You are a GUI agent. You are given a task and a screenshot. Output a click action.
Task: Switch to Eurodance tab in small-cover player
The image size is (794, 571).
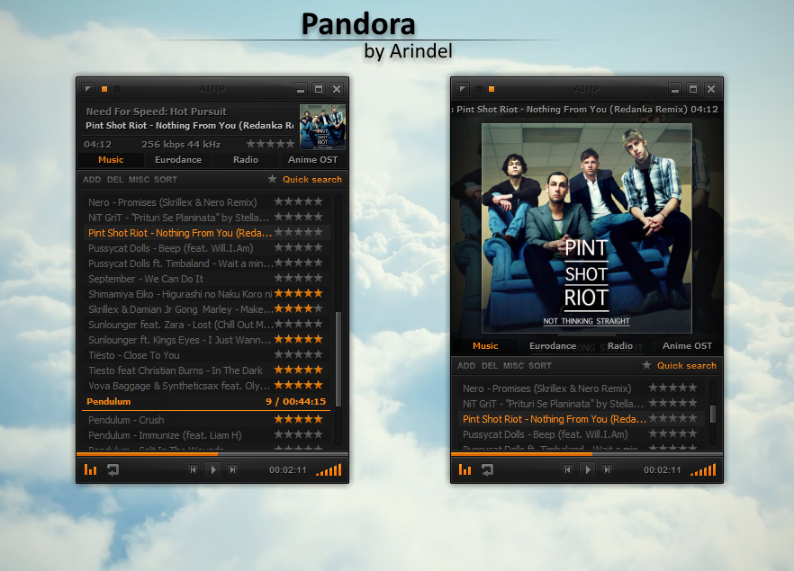(x=178, y=160)
